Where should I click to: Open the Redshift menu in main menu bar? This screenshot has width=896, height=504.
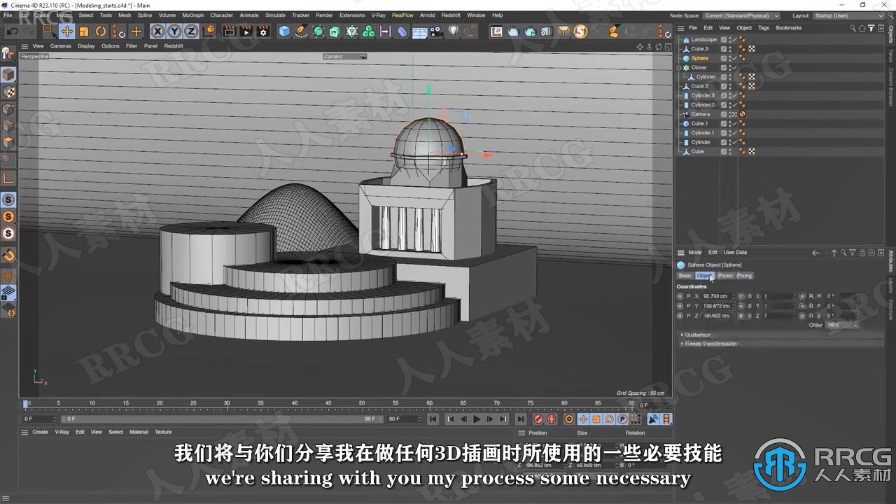point(451,15)
